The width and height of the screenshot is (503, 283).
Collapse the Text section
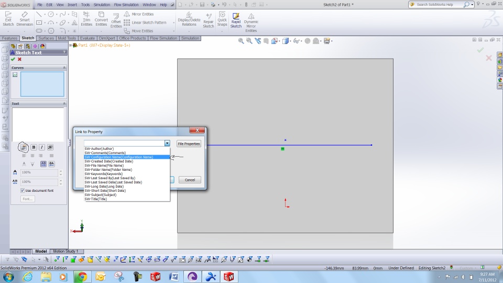tap(64, 104)
